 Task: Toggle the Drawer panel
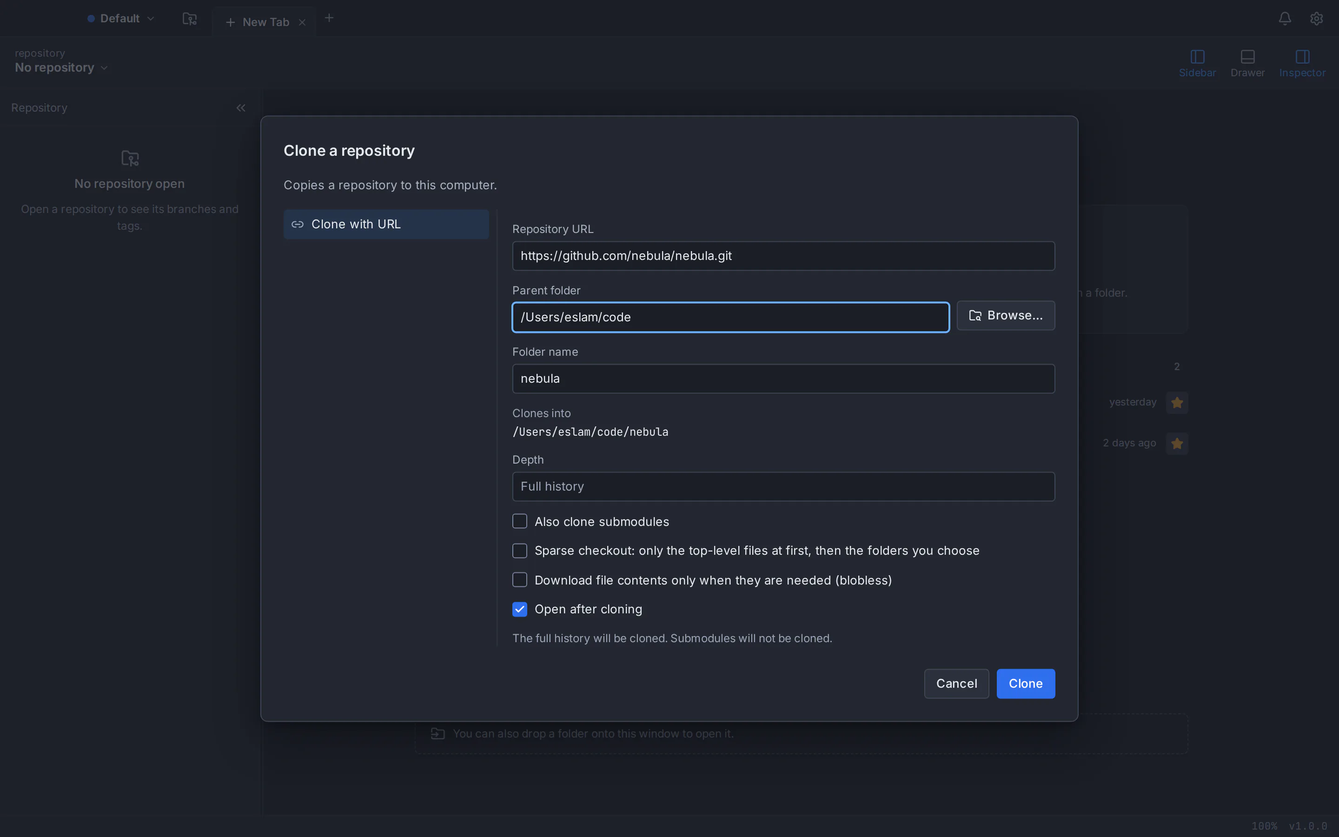pos(1247,63)
